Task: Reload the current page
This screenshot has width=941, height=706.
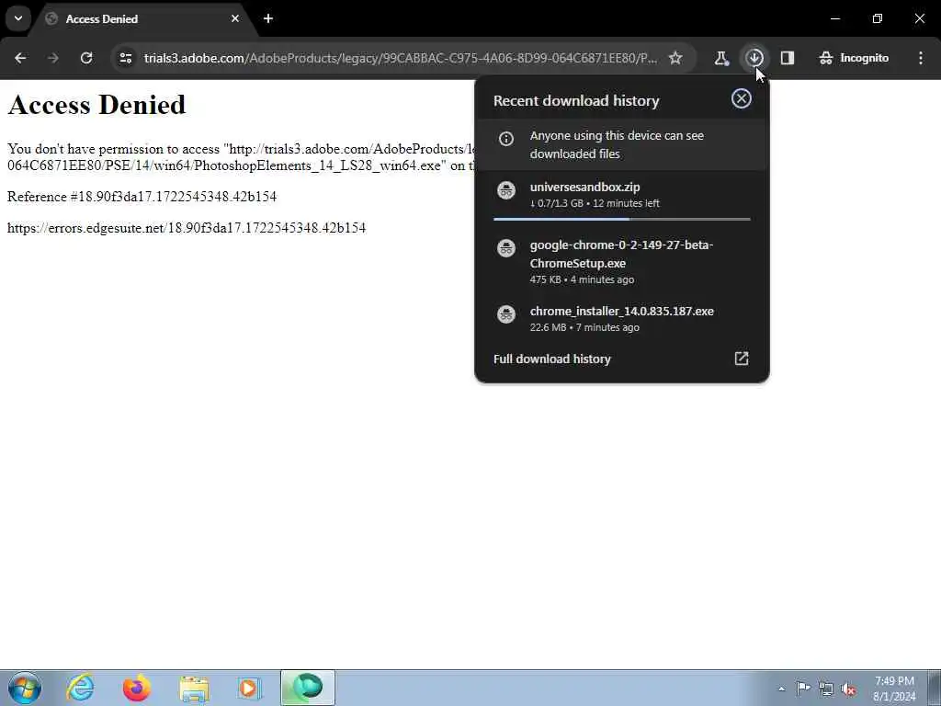Action: pyautogui.click(x=86, y=58)
